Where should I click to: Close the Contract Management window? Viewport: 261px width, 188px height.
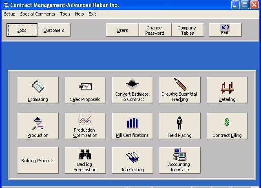point(254,4)
